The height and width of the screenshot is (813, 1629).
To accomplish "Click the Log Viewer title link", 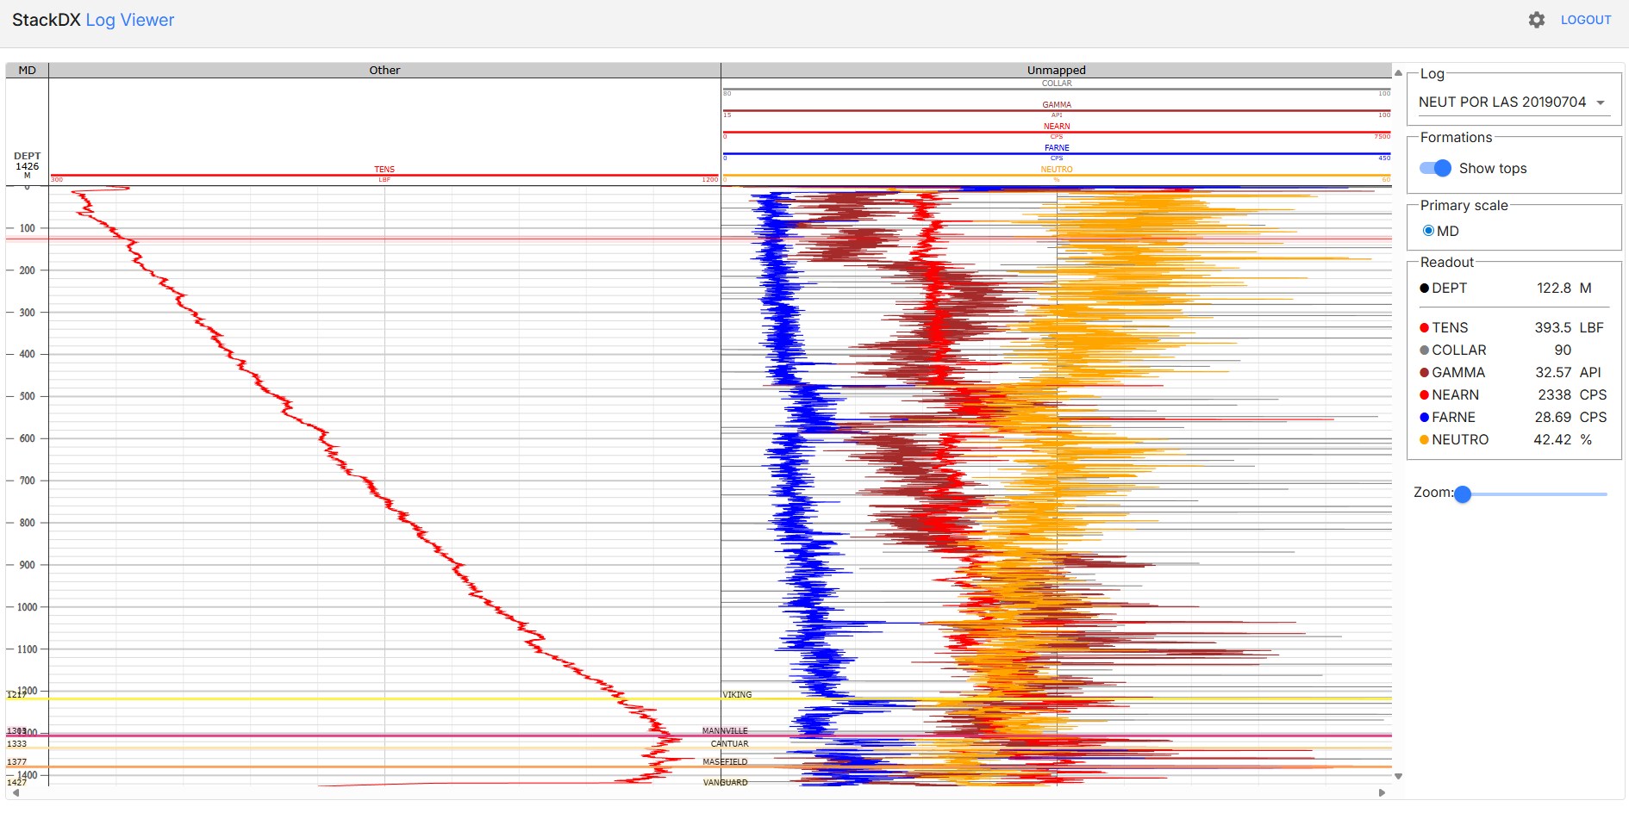I will (129, 20).
